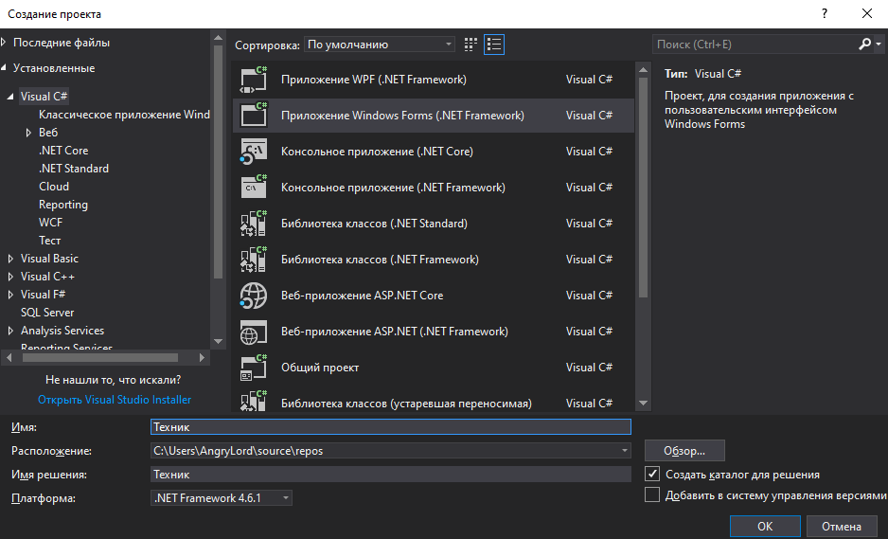888x539 pixels.
Task: Switch to list view with details
Action: [x=494, y=45]
